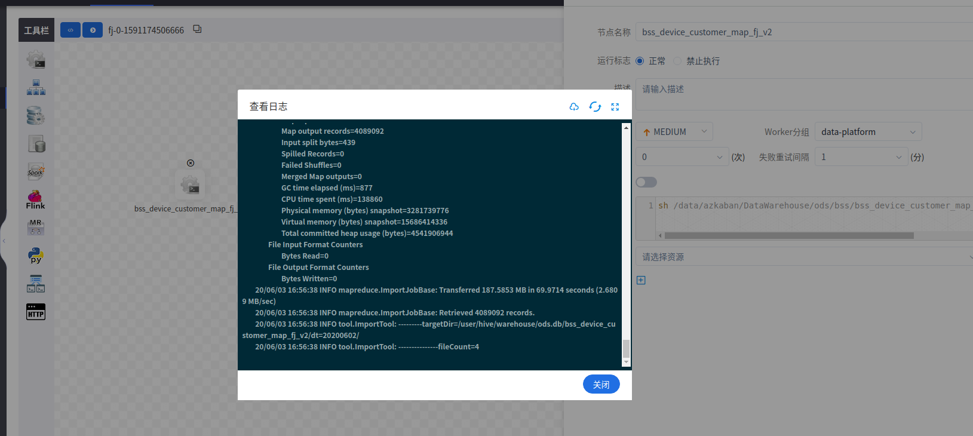The height and width of the screenshot is (436, 973).
Task: Select the Shell task tool in toolbar
Action: tap(36, 60)
